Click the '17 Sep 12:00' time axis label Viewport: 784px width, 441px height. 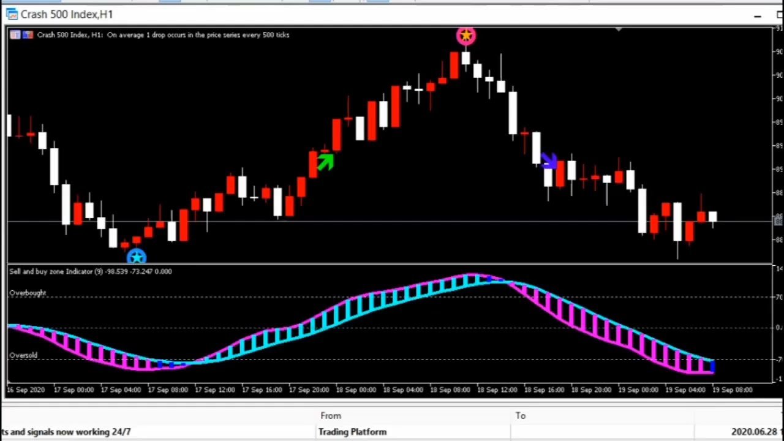tap(215, 390)
